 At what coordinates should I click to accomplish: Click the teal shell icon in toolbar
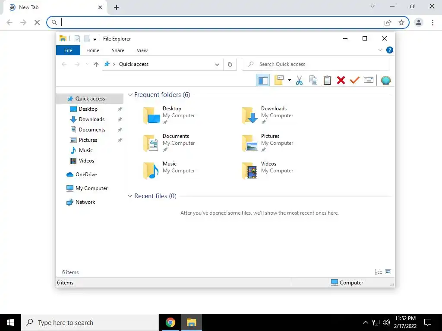click(385, 80)
